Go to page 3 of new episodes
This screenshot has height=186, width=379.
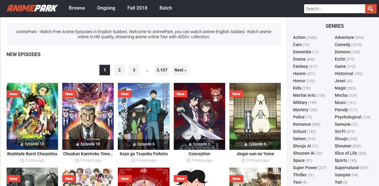[x=134, y=70]
